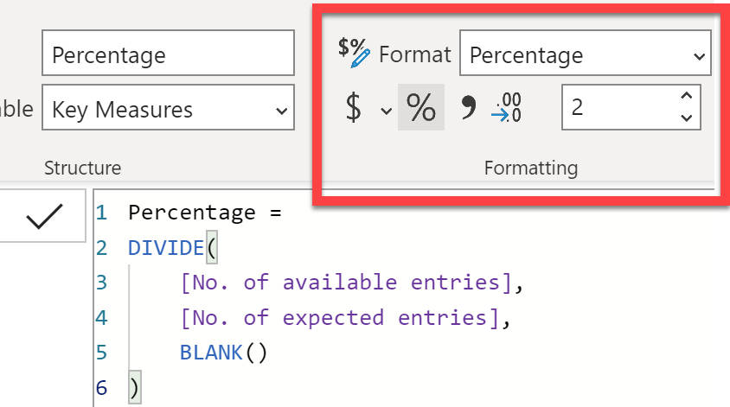Click the Format icon with pencil

pyautogui.click(x=354, y=53)
